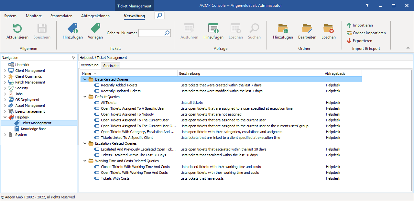Collapse the Helpdesk navigation node
Viewport: 414px width, 201px height.
pyautogui.click(x=5, y=117)
